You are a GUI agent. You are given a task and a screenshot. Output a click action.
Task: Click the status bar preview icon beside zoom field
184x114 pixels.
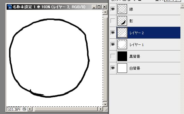click(x=24, y=109)
